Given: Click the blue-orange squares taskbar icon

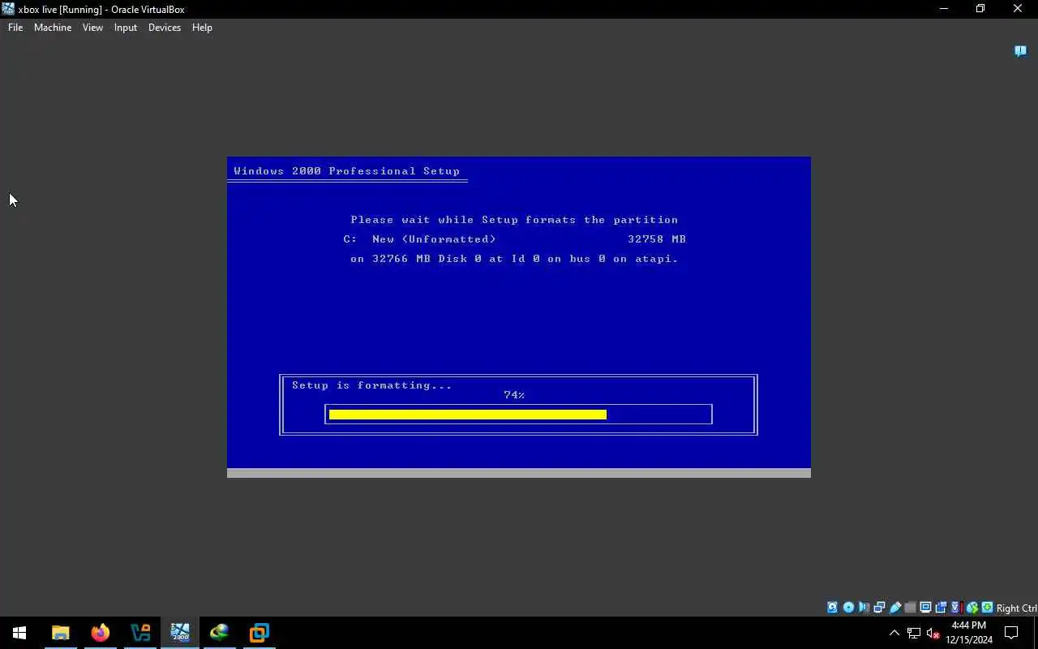Looking at the screenshot, I should [259, 633].
